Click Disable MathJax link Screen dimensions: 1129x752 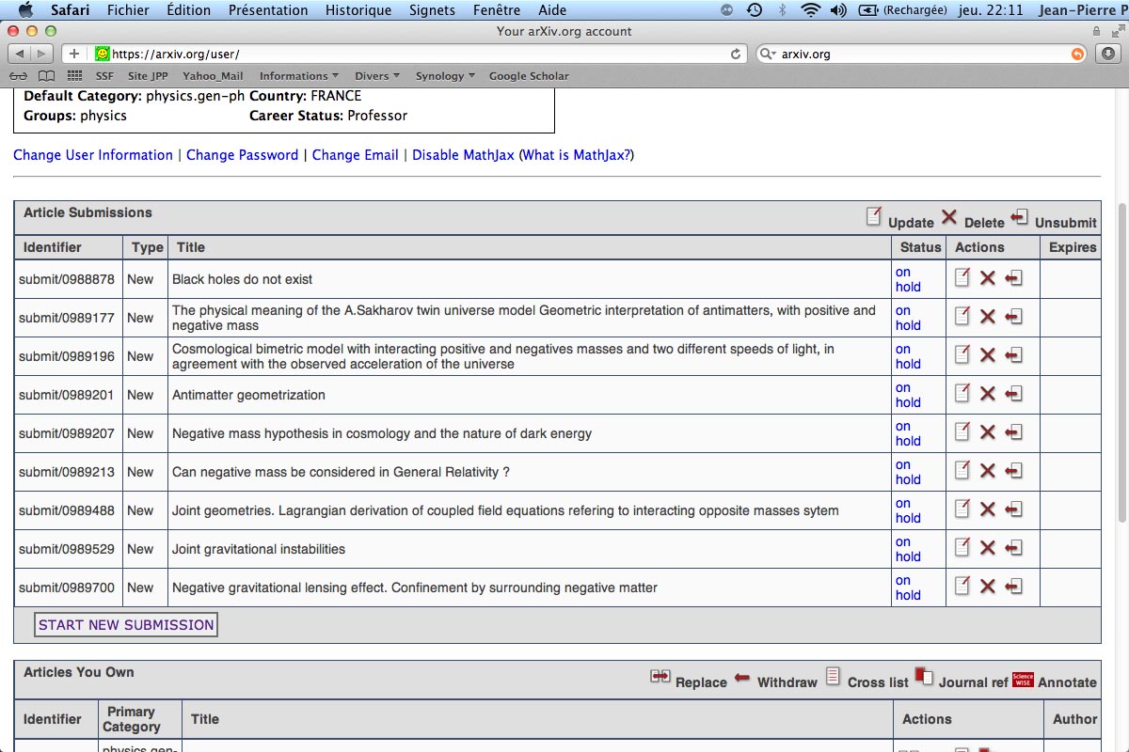(463, 155)
